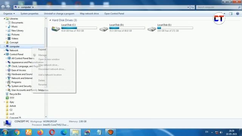Choose Rename from the context menu
Viewport: 242px width, 136px height.
(54, 85)
